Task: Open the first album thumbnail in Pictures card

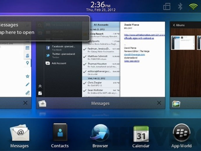Action: pyautogui.click(x=183, y=43)
